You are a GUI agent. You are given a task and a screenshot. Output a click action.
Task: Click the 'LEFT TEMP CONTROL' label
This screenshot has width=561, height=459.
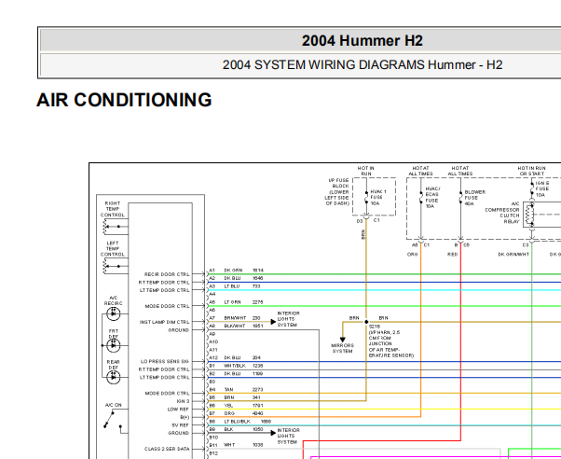tap(113, 249)
